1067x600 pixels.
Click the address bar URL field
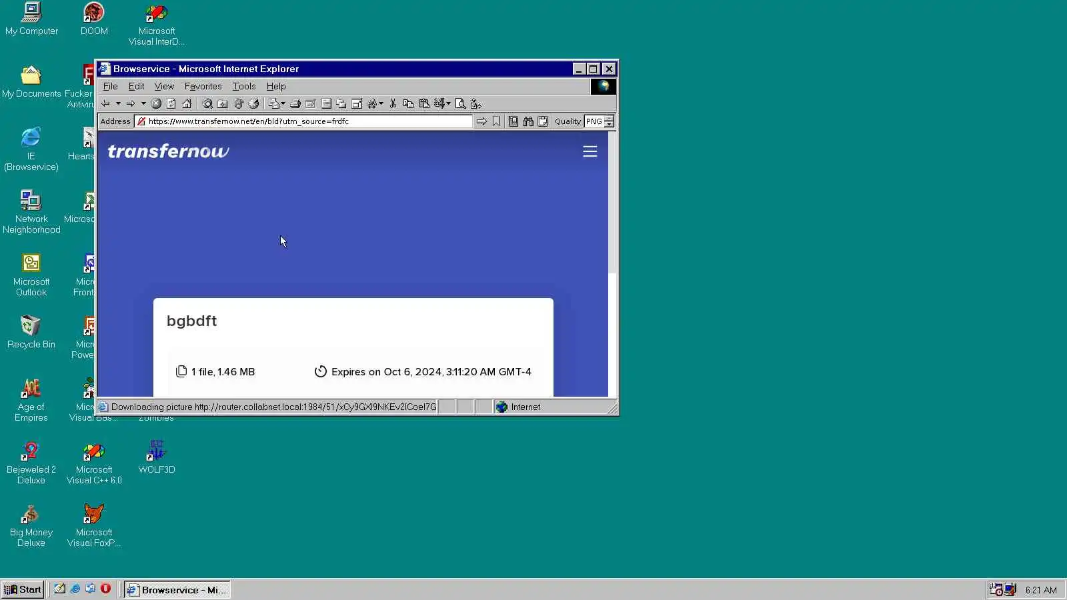tap(303, 121)
